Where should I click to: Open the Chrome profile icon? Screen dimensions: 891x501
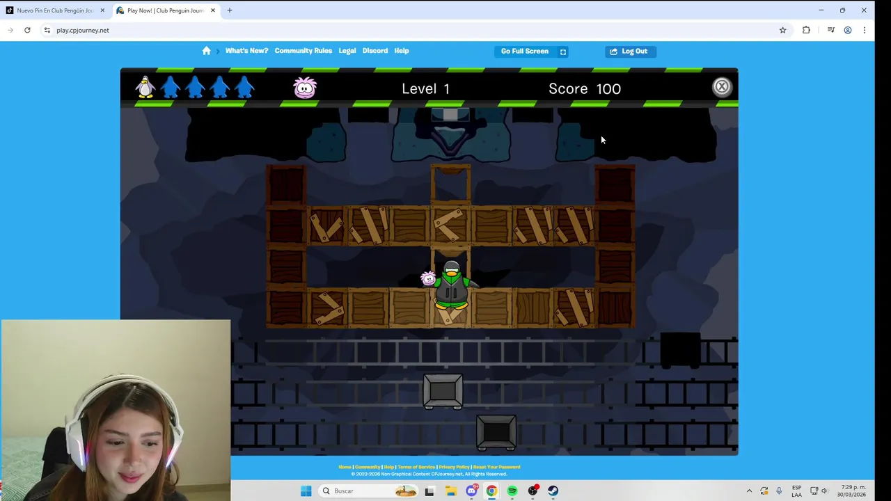[x=848, y=30]
